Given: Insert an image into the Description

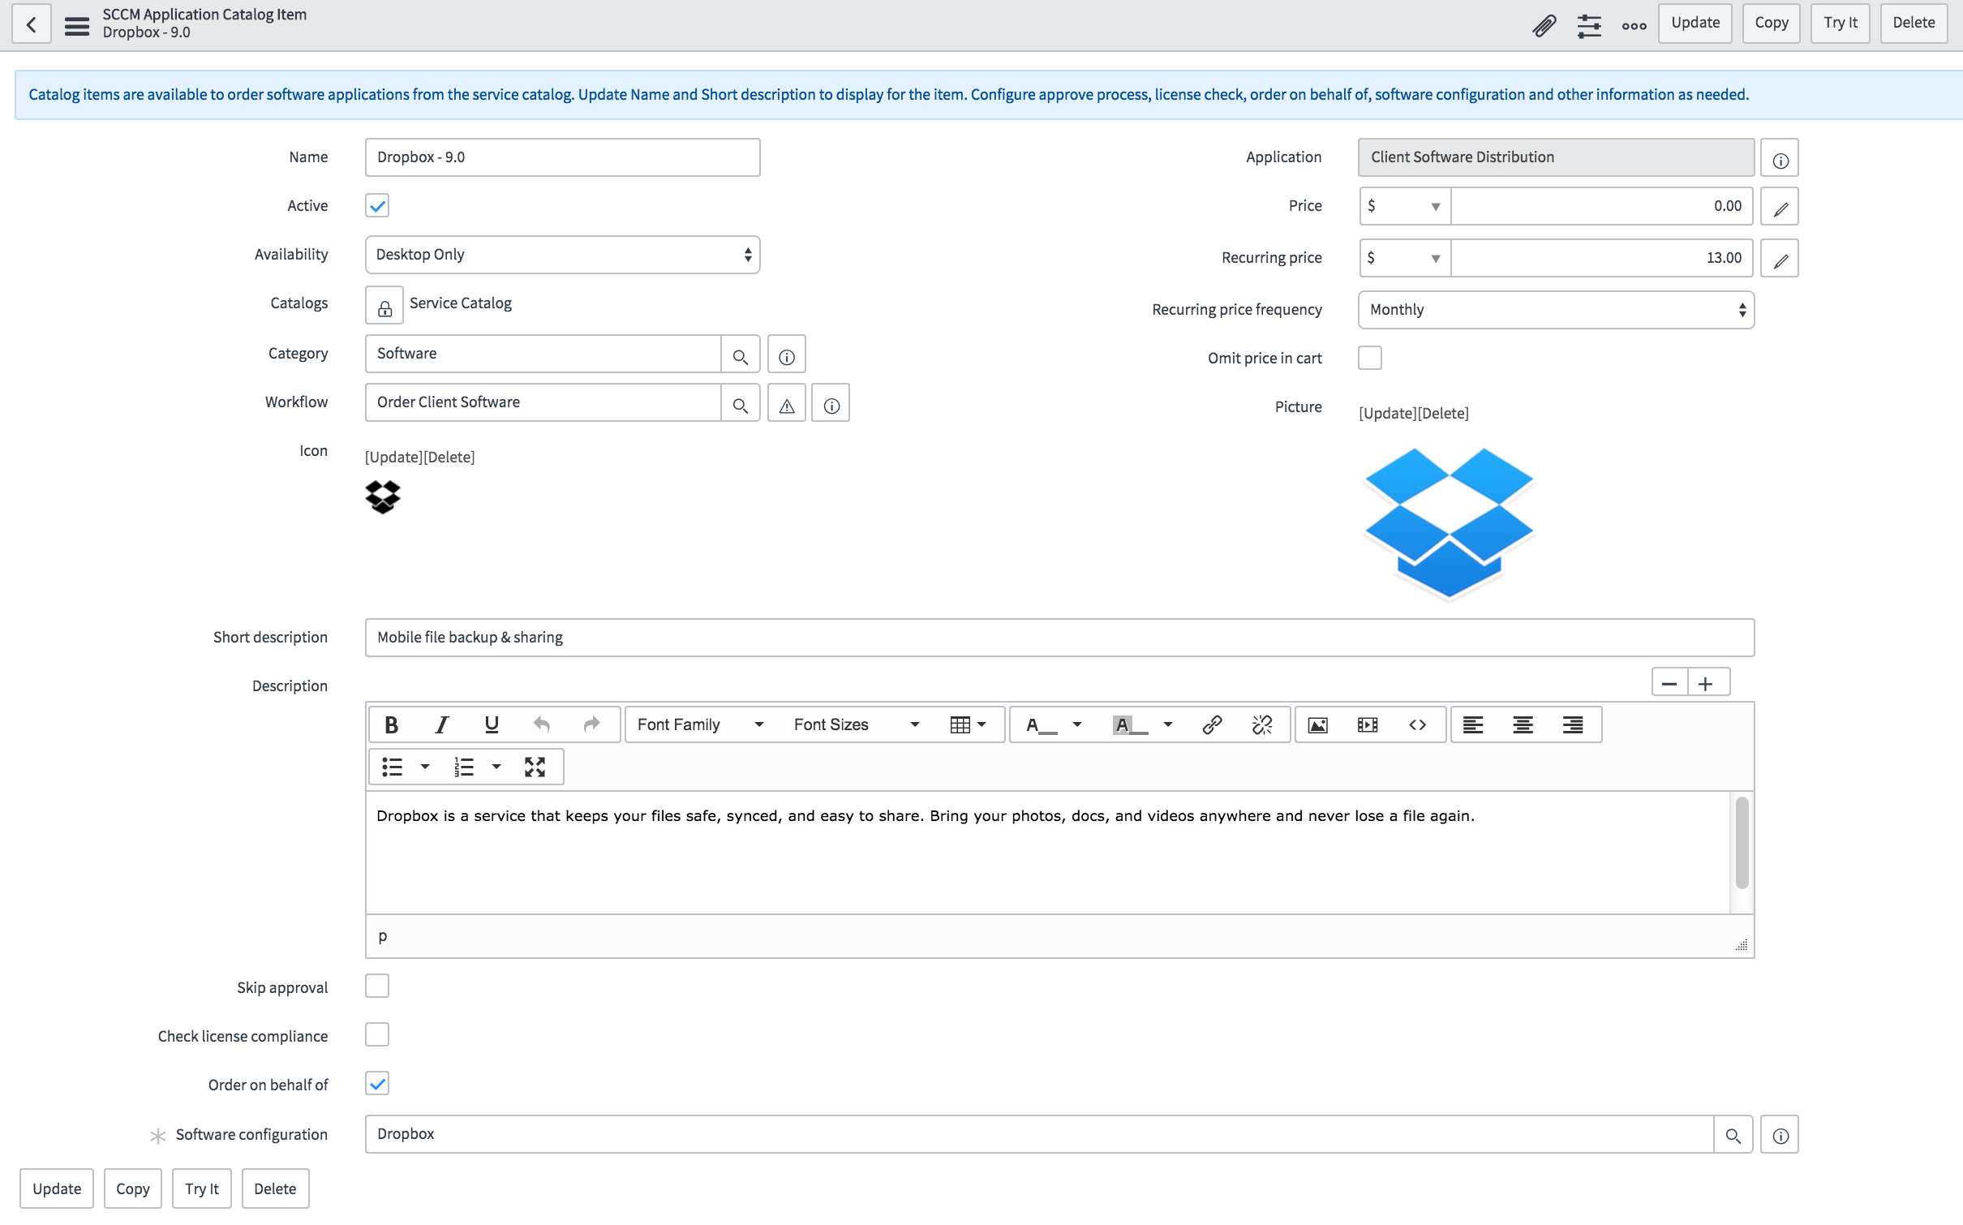Looking at the screenshot, I should tap(1318, 724).
